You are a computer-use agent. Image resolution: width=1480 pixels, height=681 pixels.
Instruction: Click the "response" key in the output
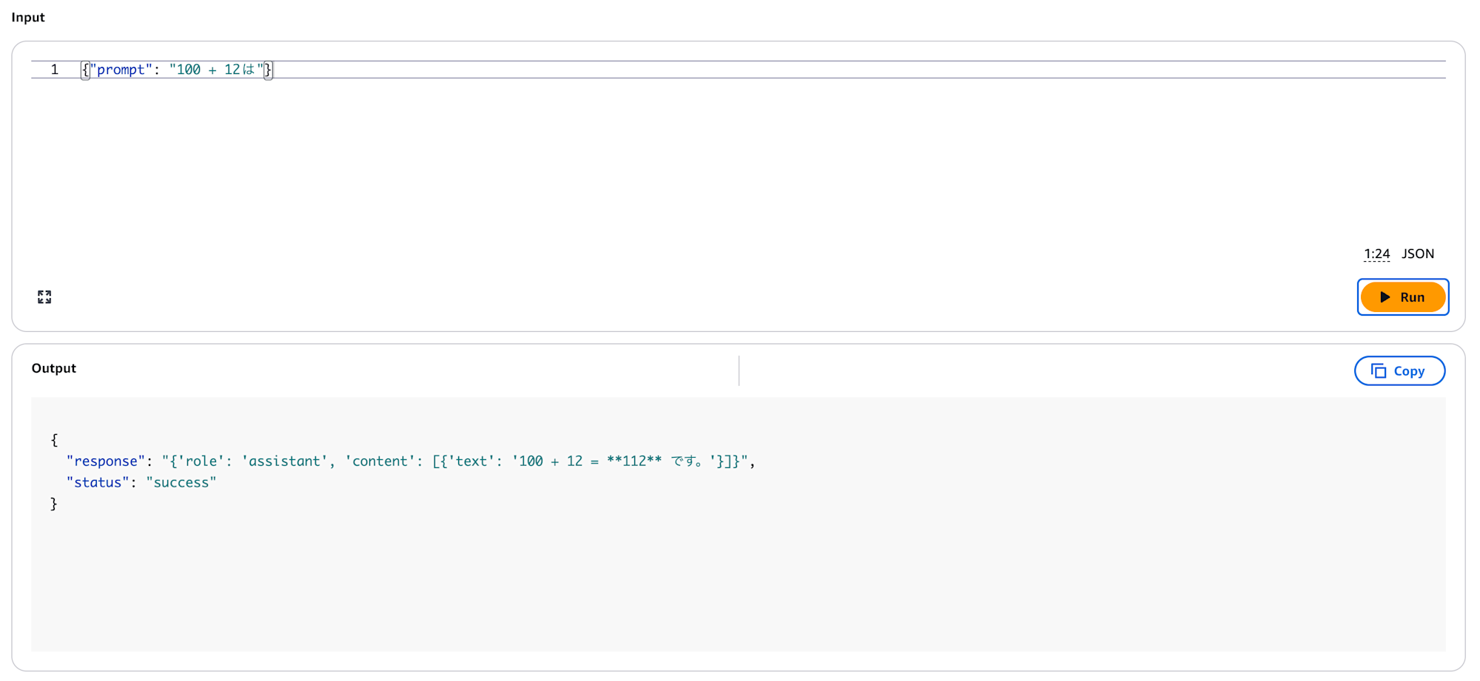tap(104, 461)
